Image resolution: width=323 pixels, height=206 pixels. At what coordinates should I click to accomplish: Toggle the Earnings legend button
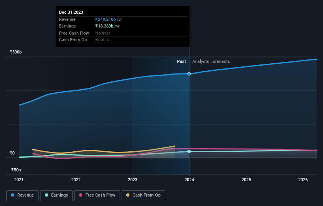[56, 195]
